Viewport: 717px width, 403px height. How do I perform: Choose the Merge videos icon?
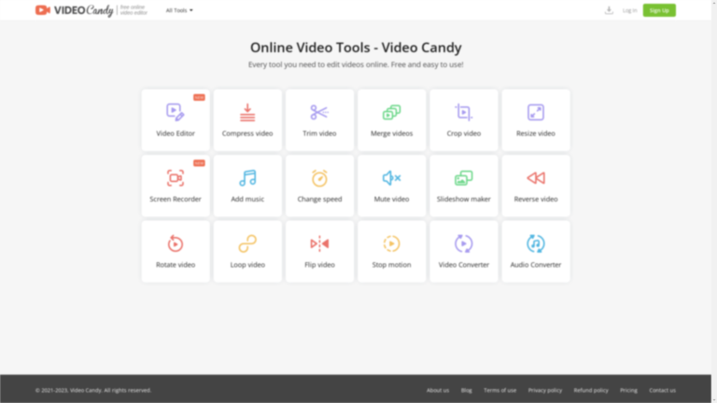pyautogui.click(x=391, y=112)
